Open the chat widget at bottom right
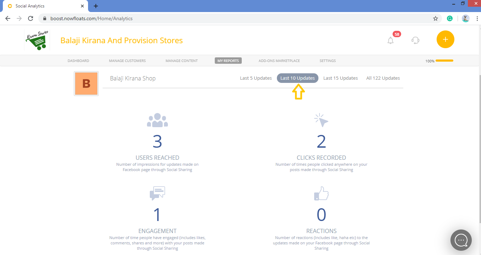 coord(461,240)
